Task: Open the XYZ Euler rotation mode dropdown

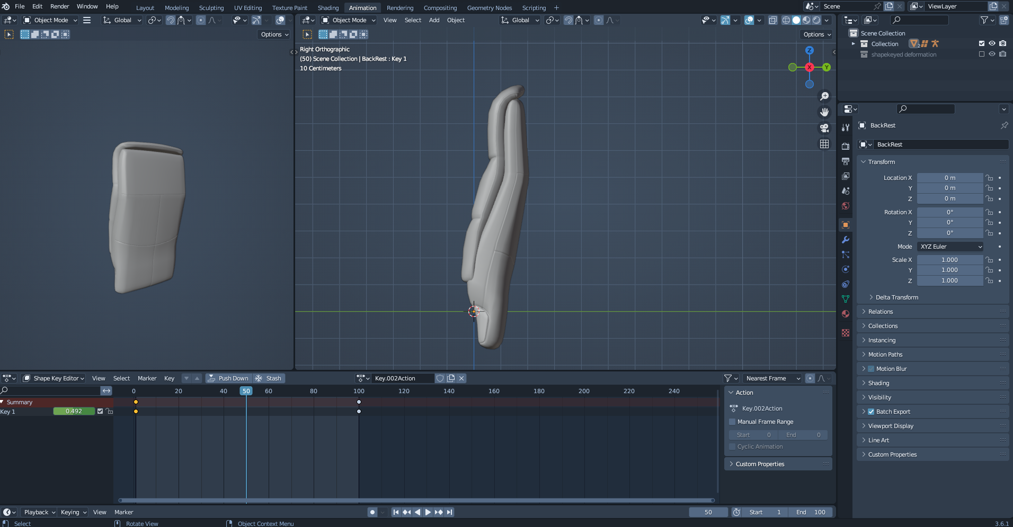Action: coord(950,247)
